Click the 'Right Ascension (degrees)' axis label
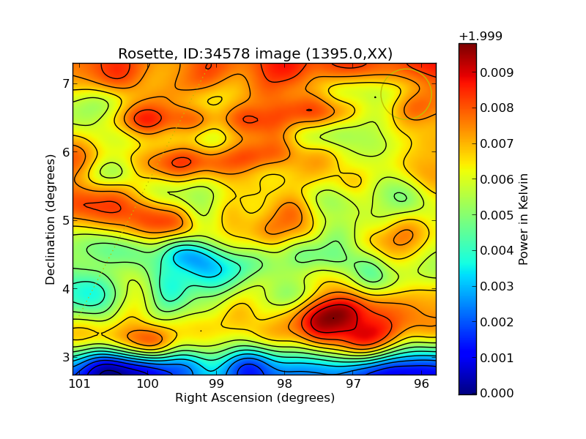 click(255, 398)
